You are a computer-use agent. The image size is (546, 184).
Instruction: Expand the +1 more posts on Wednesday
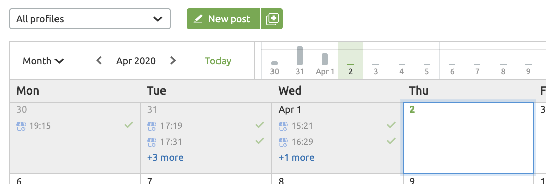coord(296,158)
